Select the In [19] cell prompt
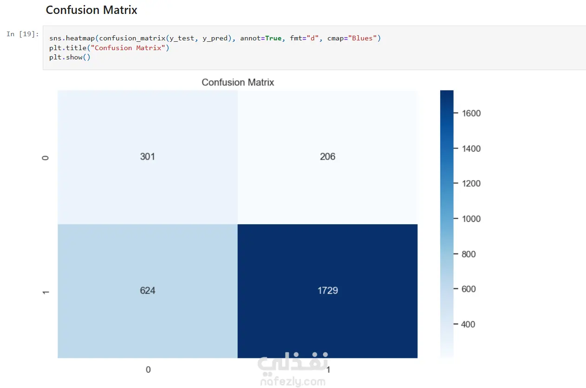This screenshot has width=586, height=388. [x=23, y=34]
